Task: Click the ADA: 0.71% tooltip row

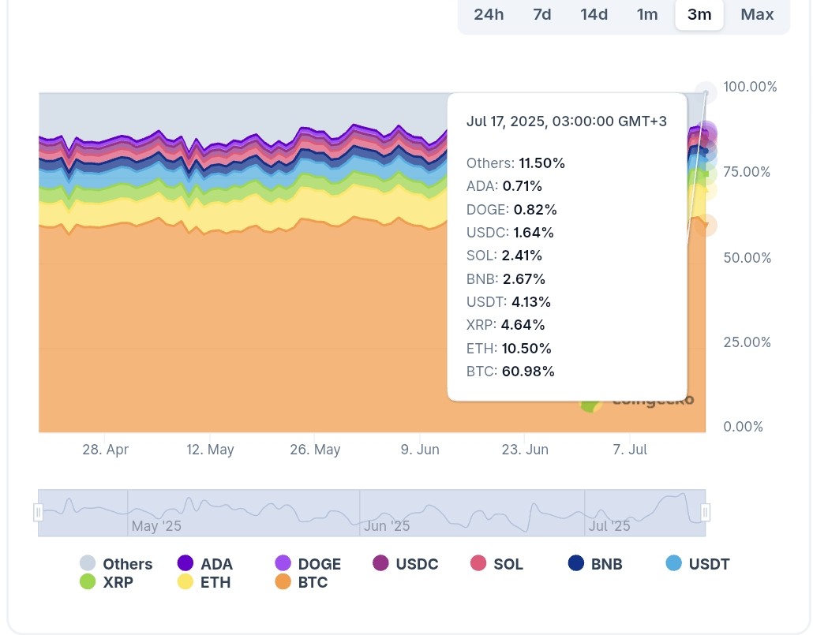Action: tap(504, 185)
